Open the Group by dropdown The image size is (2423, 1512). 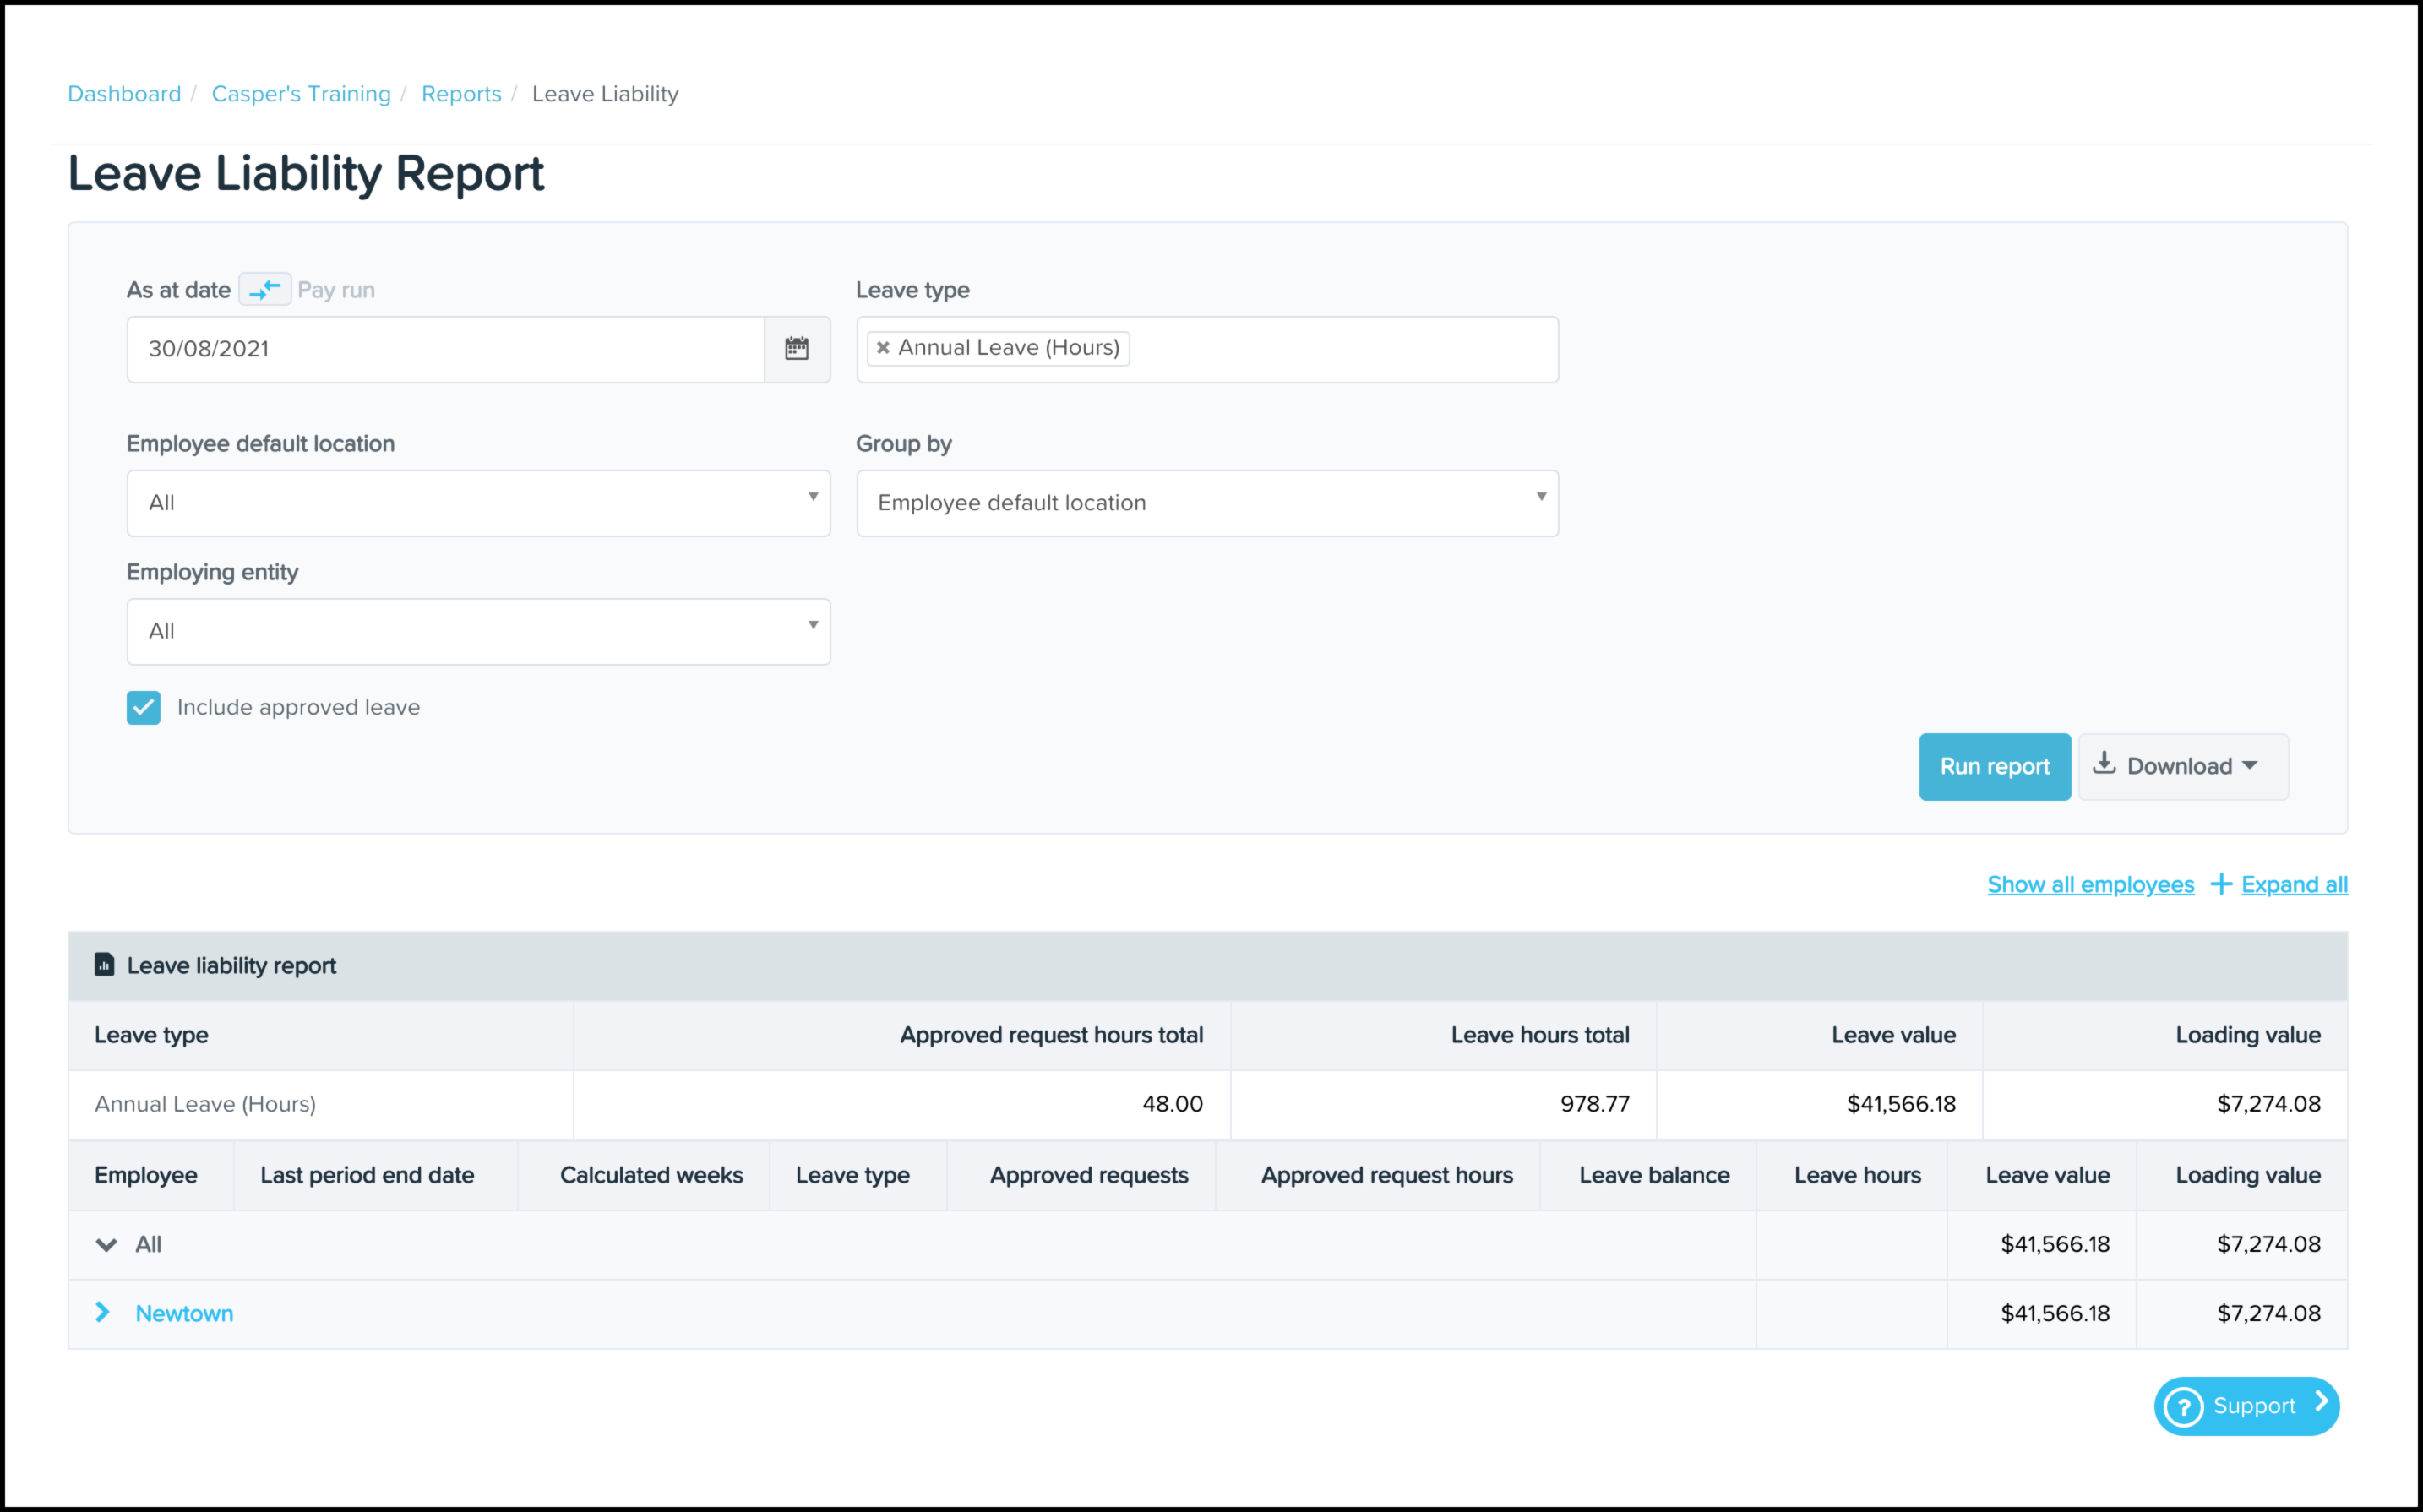[1206, 503]
